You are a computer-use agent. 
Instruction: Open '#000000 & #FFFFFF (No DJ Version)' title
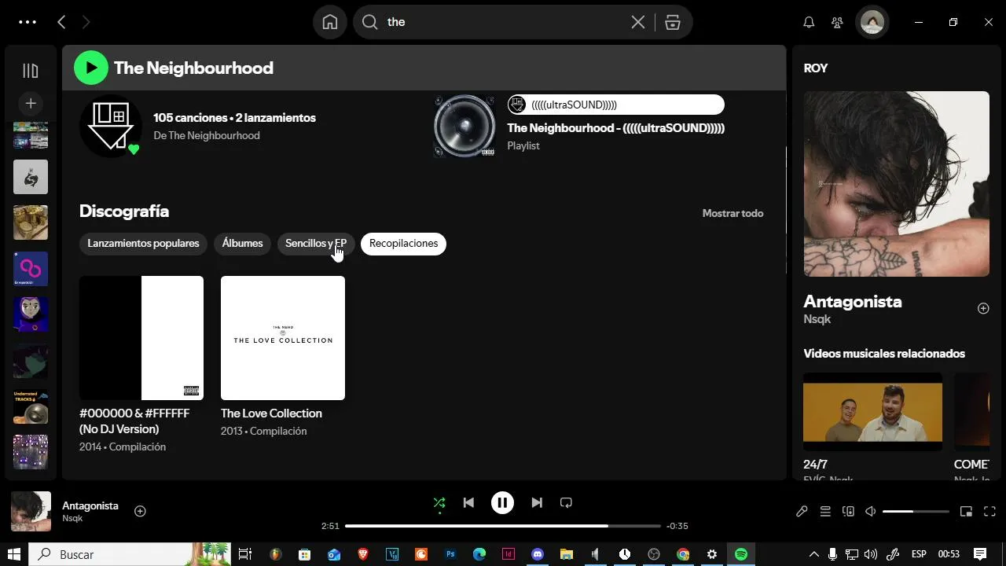[x=134, y=421]
